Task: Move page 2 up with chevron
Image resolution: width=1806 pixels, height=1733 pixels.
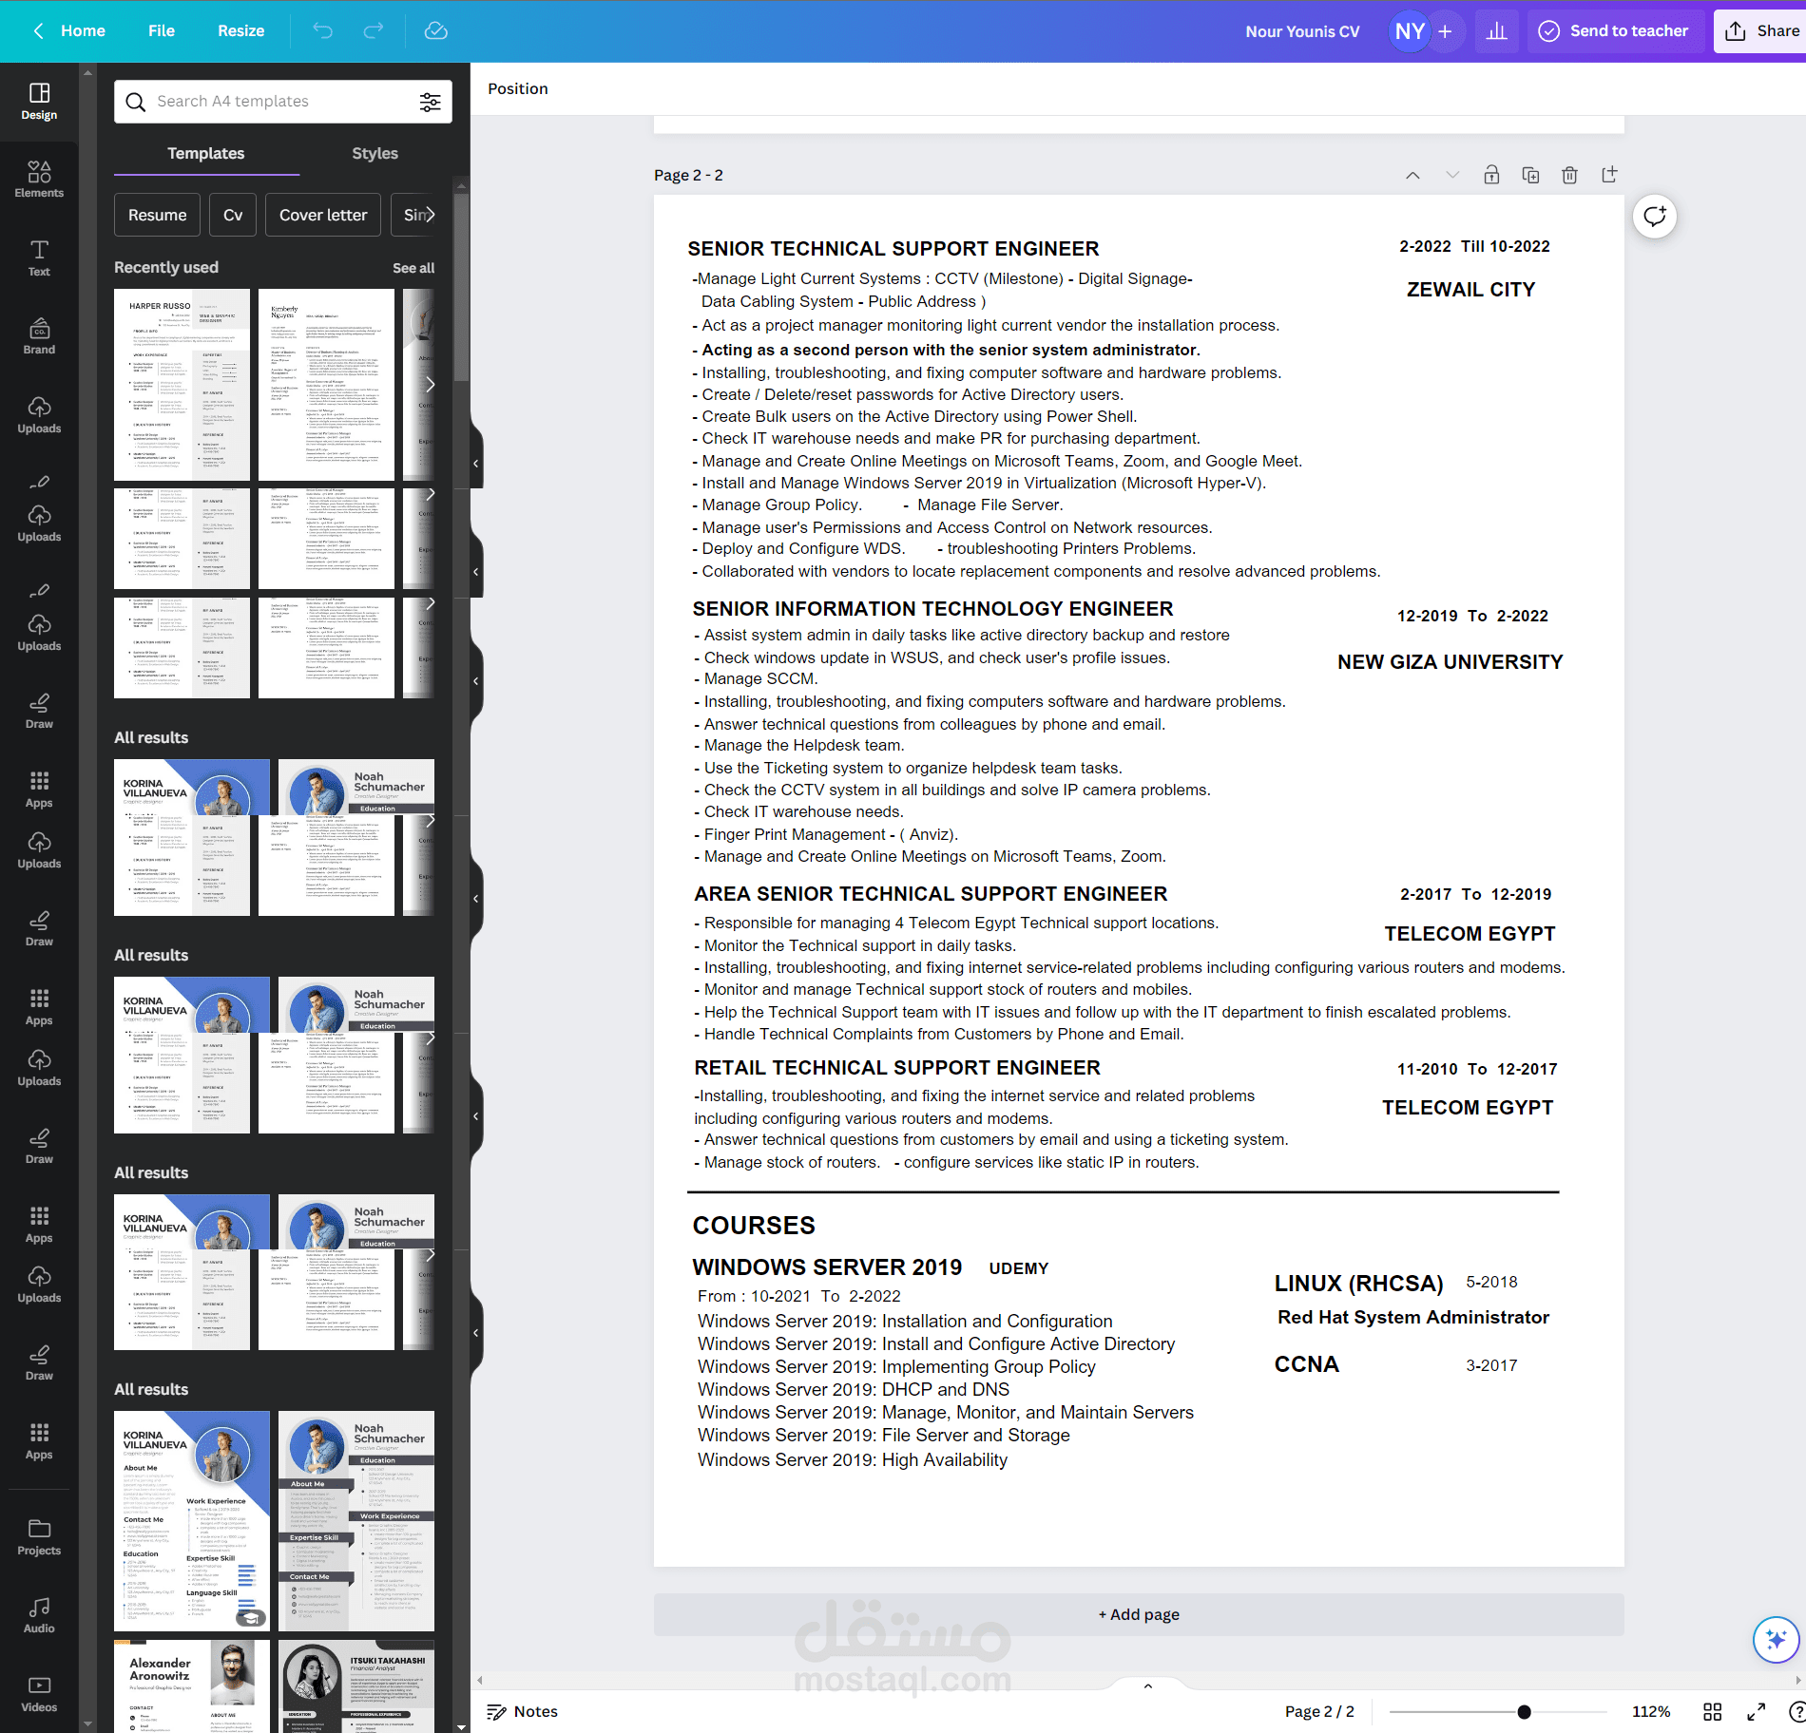Action: (1413, 175)
